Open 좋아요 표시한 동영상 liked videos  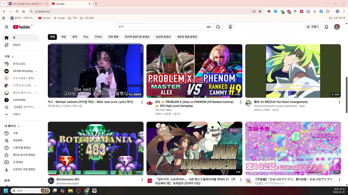tap(21, 155)
